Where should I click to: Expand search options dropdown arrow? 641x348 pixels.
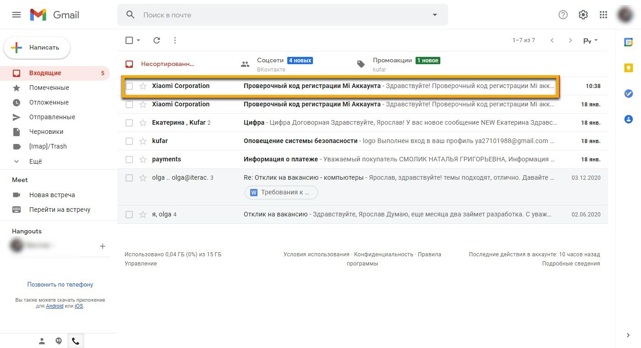point(434,15)
